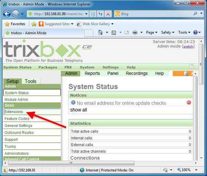Open Web Slice Gallery dropdown

[95, 24]
